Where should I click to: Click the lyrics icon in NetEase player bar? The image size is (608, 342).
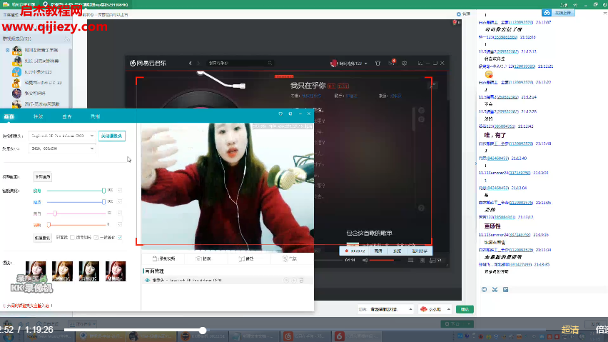[x=422, y=260]
